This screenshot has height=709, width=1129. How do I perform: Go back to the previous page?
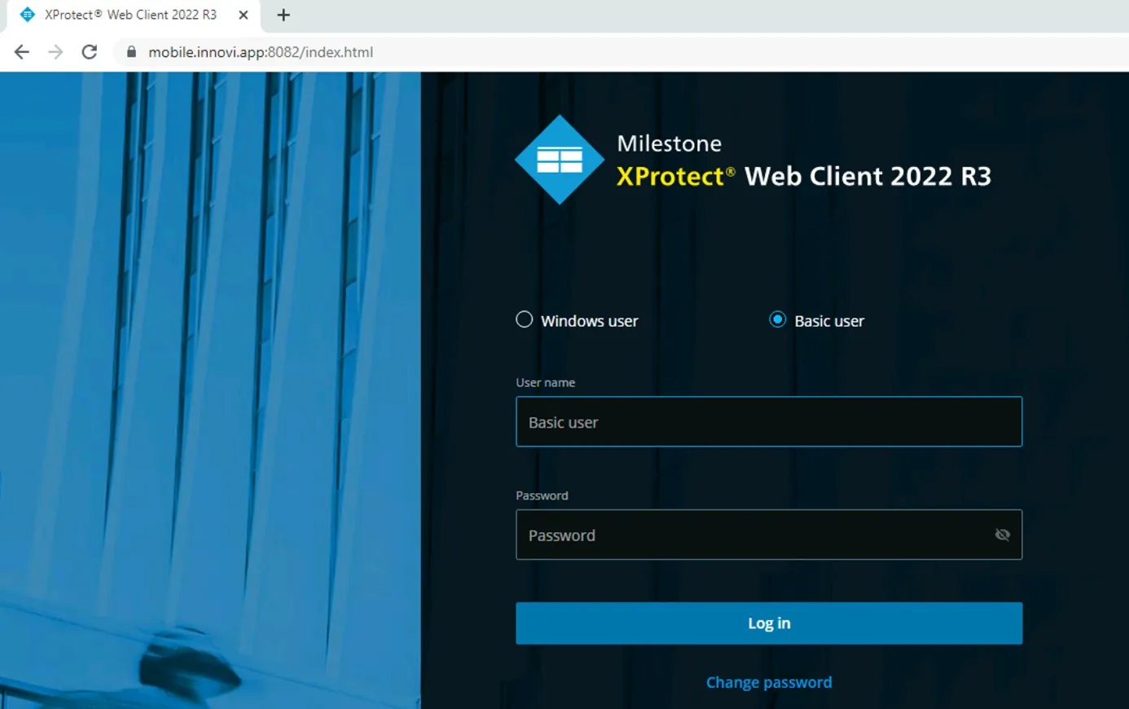pos(22,52)
